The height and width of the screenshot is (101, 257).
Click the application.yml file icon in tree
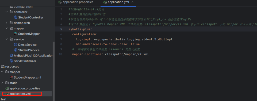click(x=7, y=94)
